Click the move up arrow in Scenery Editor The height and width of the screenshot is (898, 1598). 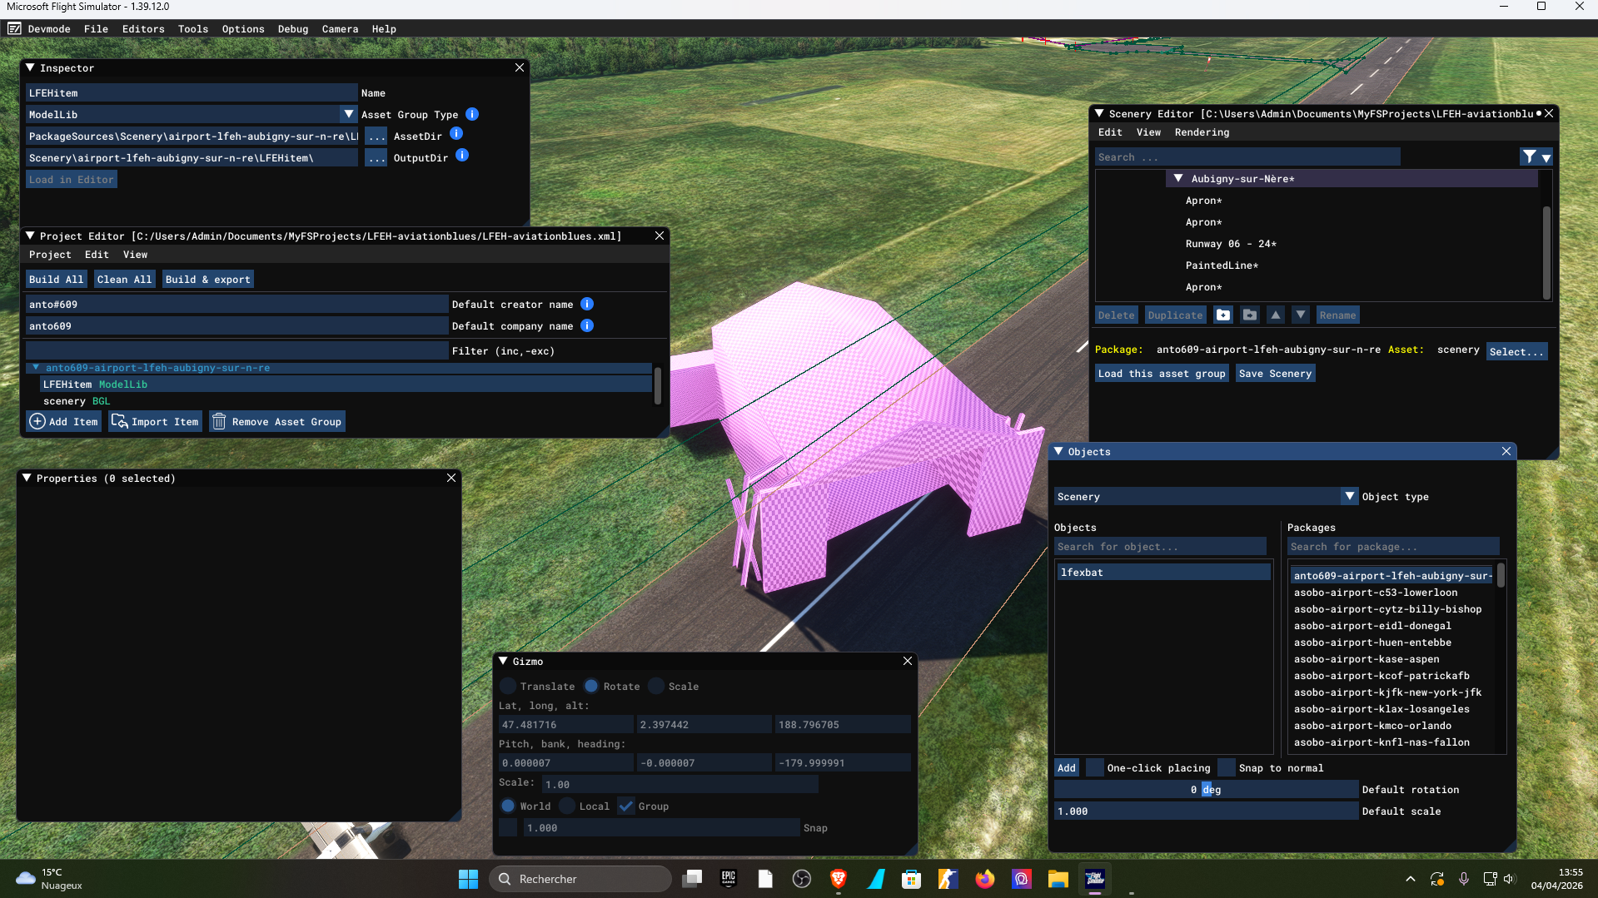click(1276, 315)
